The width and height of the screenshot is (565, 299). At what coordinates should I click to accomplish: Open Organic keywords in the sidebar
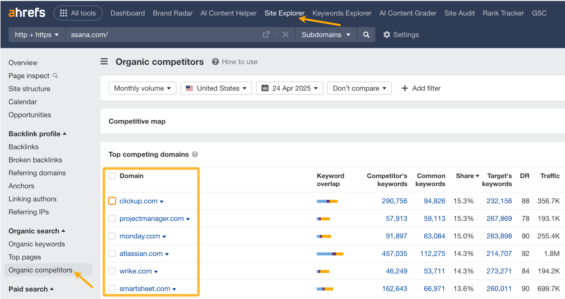[x=36, y=244]
